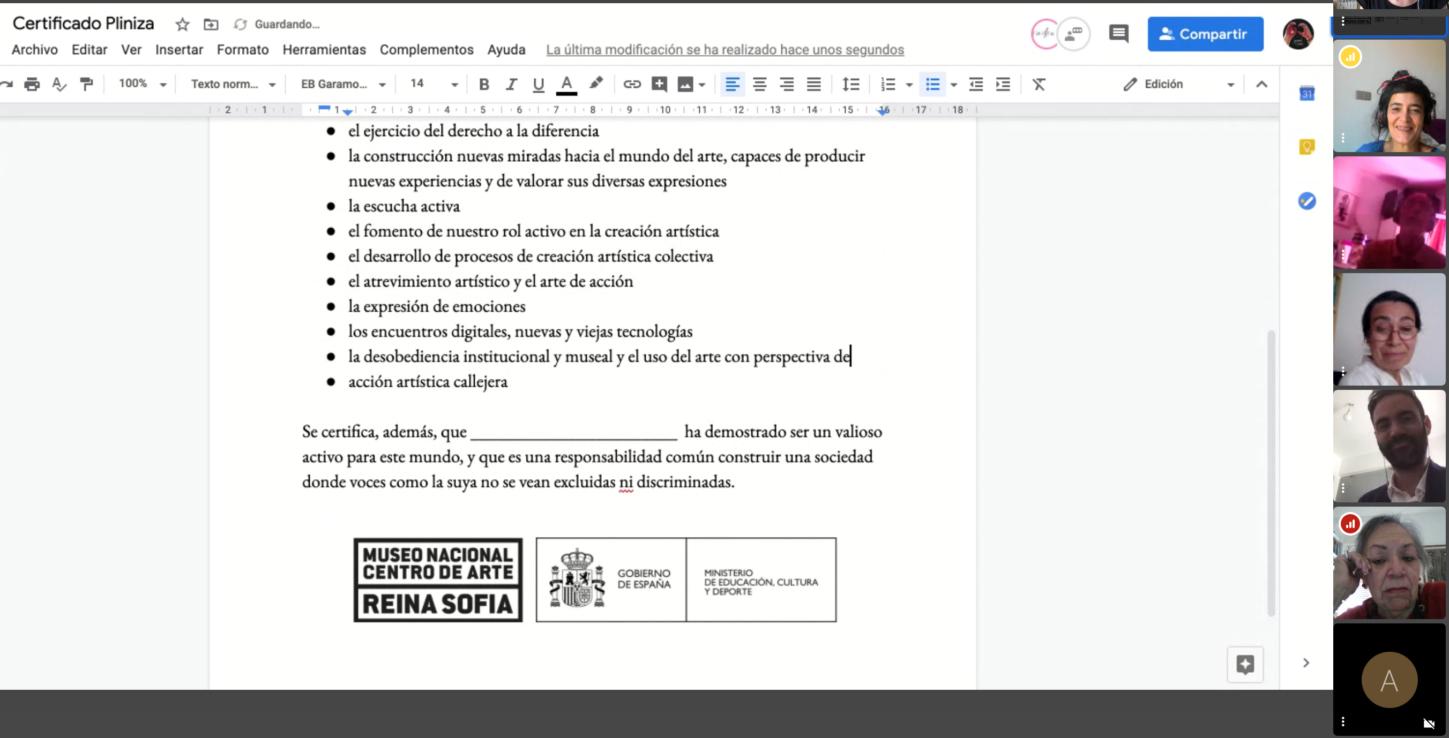
Task: Click the print icon in toolbar
Action: 32,84
